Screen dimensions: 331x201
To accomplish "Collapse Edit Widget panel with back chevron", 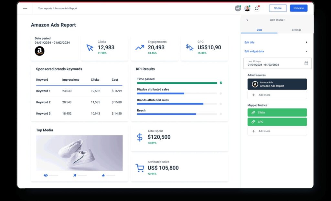I will click(x=247, y=20).
